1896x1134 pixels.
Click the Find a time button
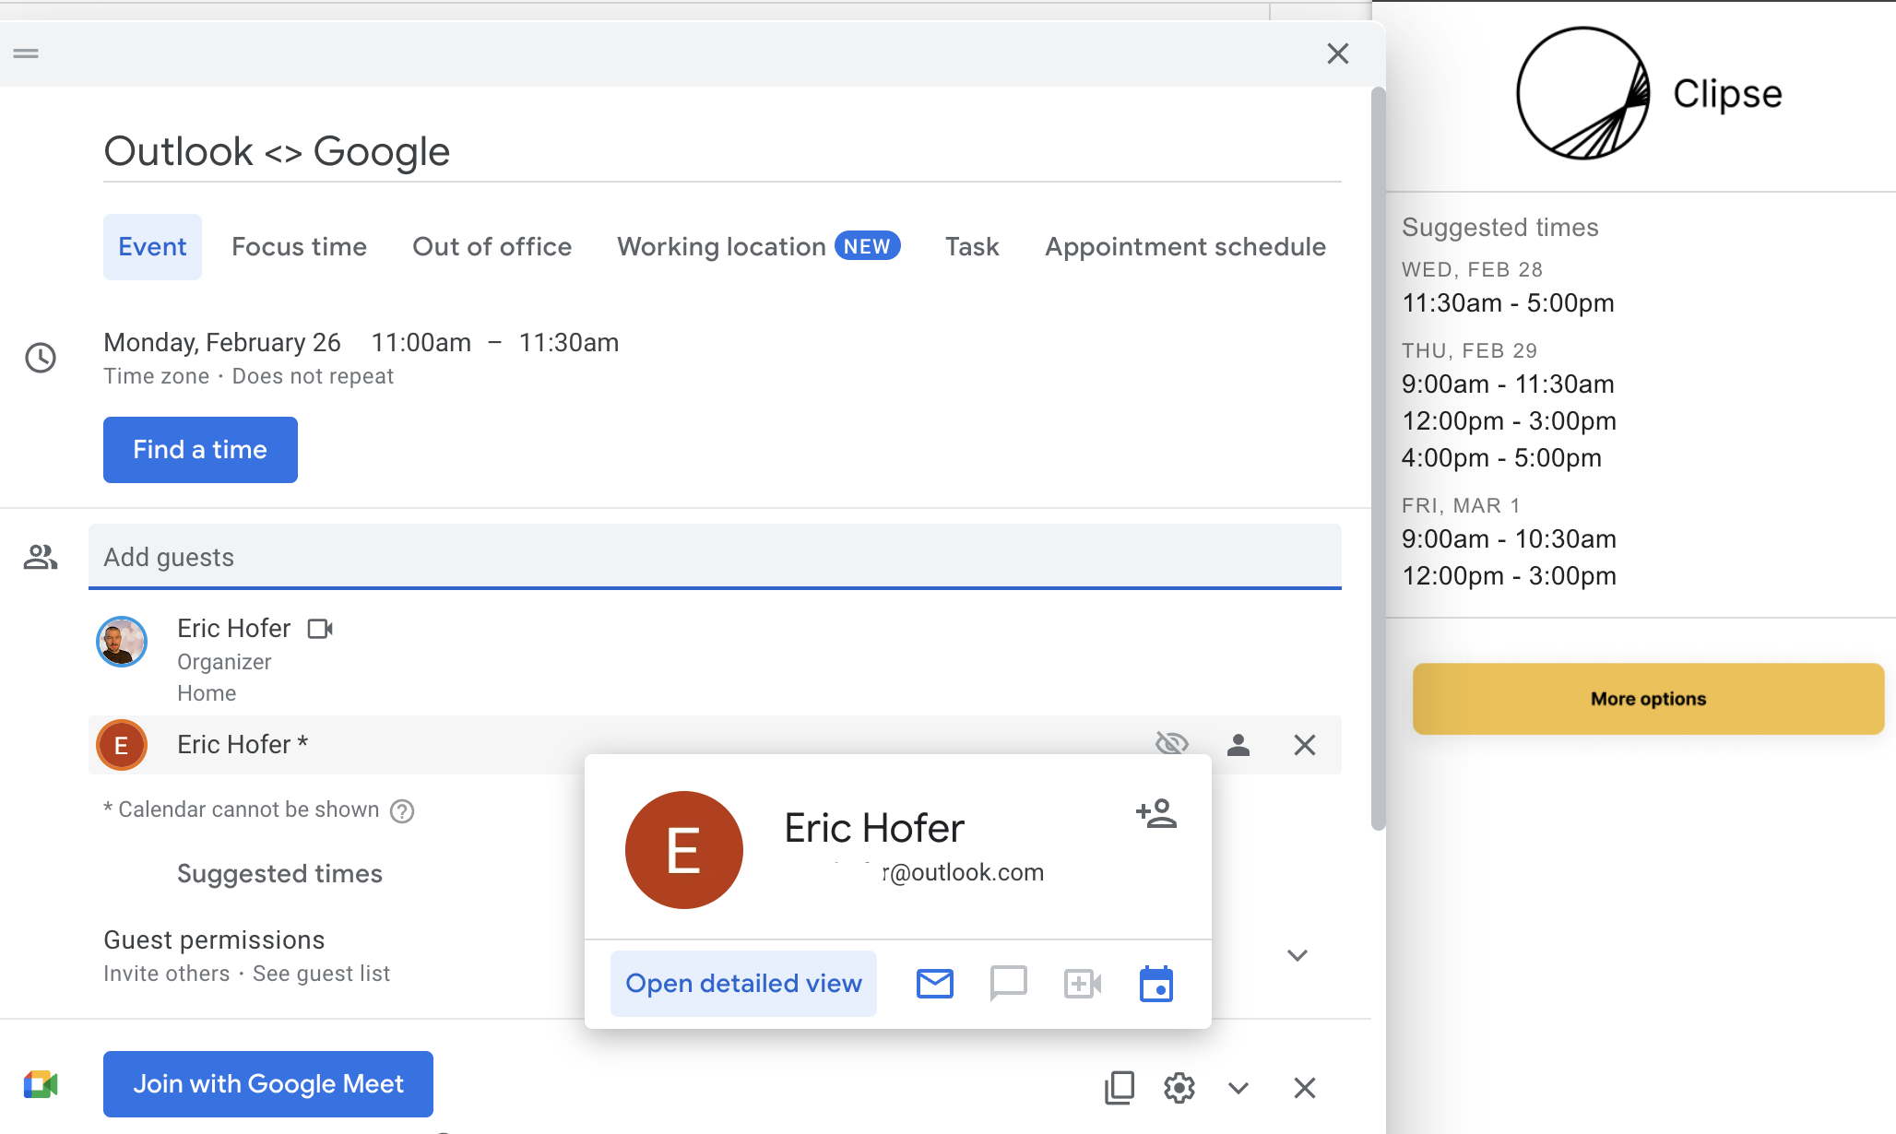click(x=200, y=449)
